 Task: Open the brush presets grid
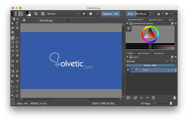[43, 14]
